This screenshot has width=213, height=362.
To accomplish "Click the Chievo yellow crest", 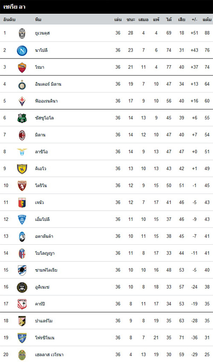I will pos(22,169).
